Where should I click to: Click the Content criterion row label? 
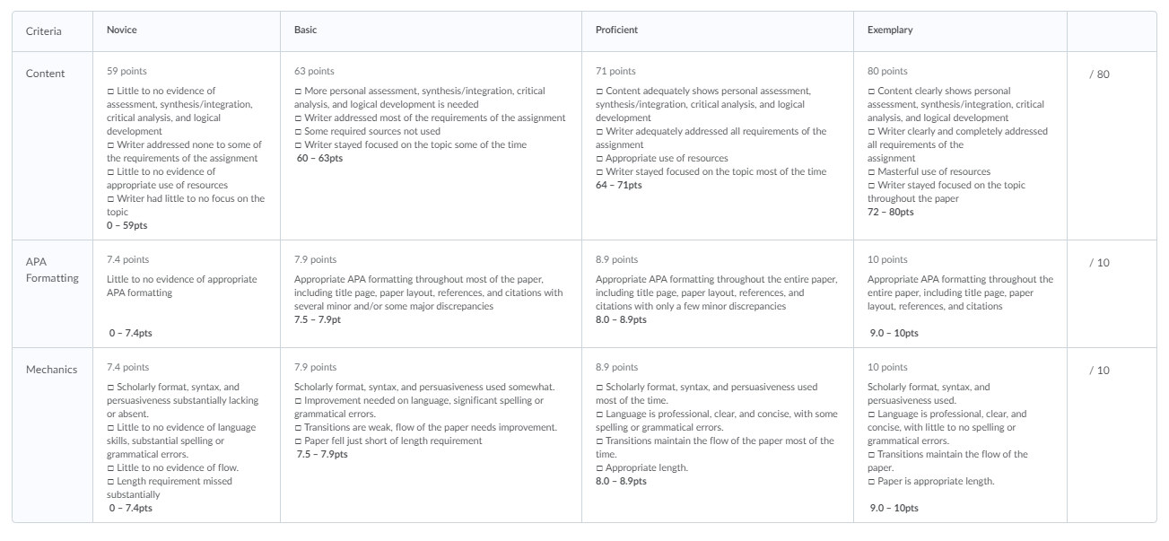coord(46,74)
